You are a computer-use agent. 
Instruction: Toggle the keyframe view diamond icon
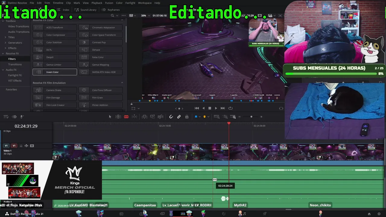[14, 117]
